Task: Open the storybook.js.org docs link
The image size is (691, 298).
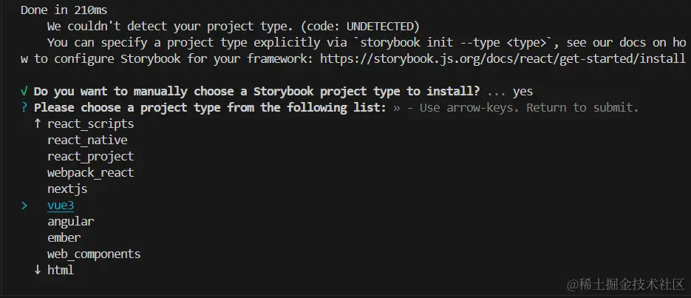Action: [x=503, y=59]
